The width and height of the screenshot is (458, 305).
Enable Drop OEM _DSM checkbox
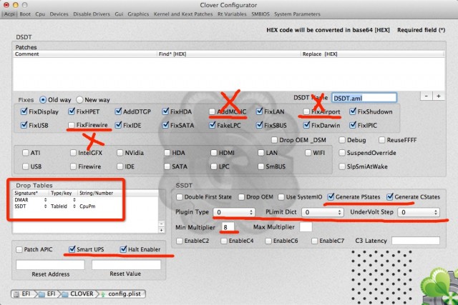(274, 140)
